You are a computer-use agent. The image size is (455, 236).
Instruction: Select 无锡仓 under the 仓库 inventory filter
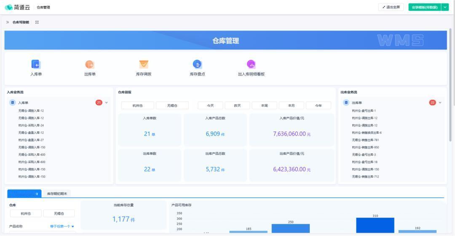coord(59,213)
